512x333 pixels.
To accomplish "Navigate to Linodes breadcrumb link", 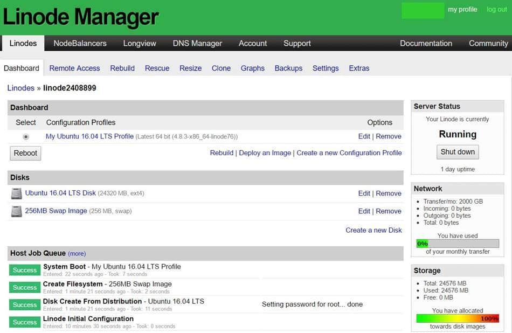I will 20,88.
